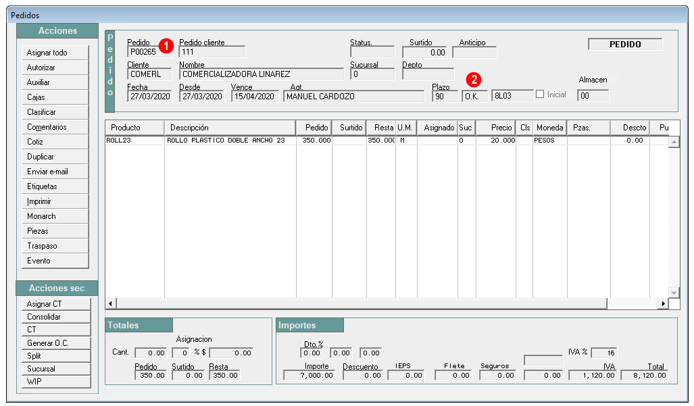Open the Etiquetas action

pyautogui.click(x=55, y=186)
